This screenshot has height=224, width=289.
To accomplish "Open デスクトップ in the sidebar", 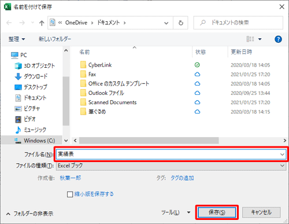I will pyautogui.click(x=31, y=87).
